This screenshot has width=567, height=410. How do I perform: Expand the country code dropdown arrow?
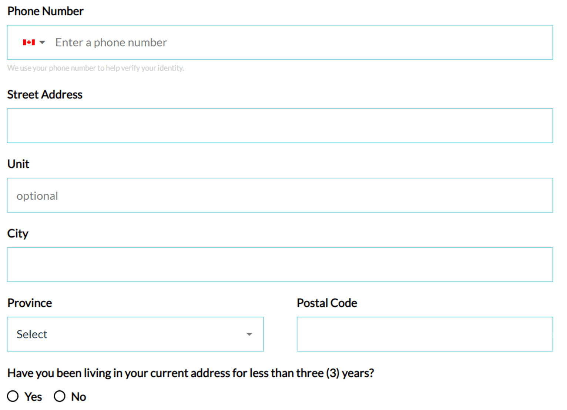click(x=43, y=42)
